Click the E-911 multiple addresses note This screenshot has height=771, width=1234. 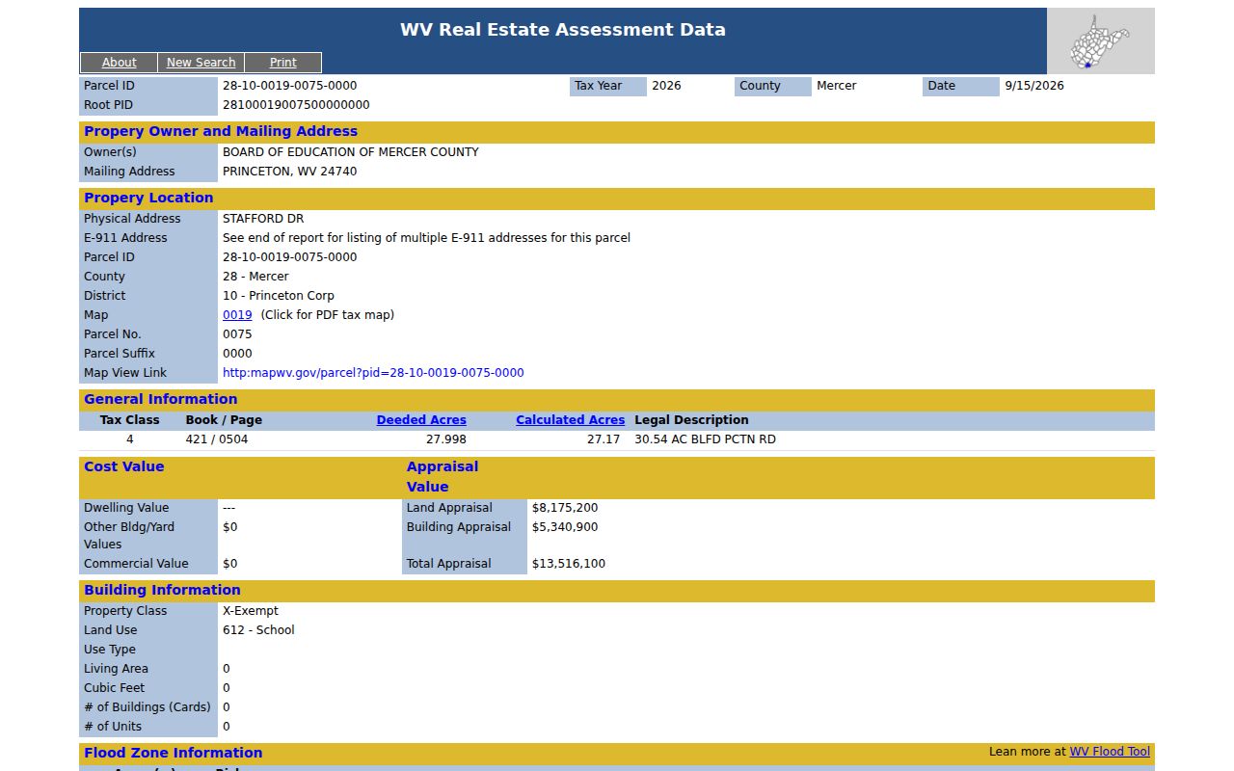426,238
